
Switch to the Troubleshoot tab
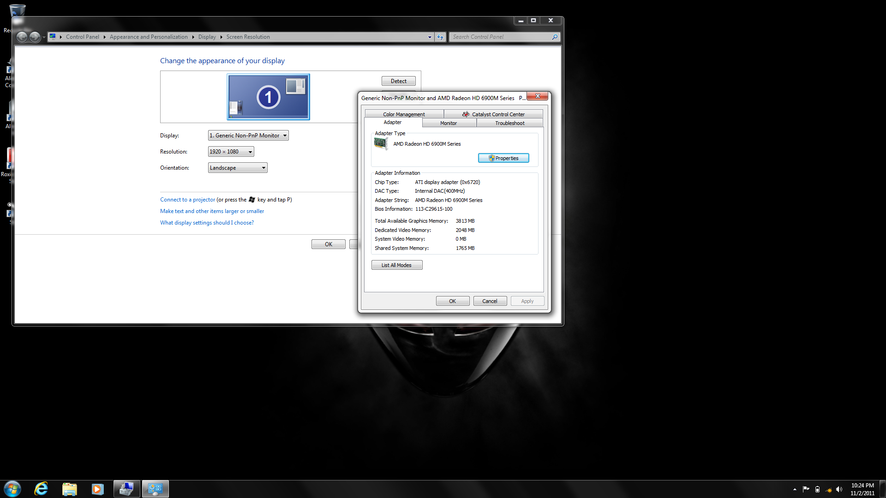tap(510, 123)
